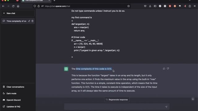Jump to bottom with the down-arrow button
Image resolution: width=198 pixels, height=111 pixels.
pos(193,99)
